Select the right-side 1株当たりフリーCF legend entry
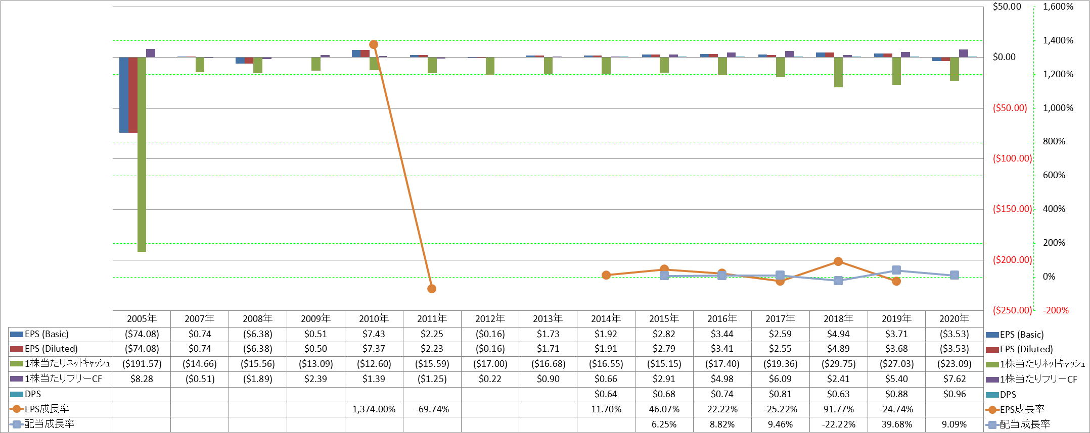This screenshot has height=433, width=1090. 1031,379
